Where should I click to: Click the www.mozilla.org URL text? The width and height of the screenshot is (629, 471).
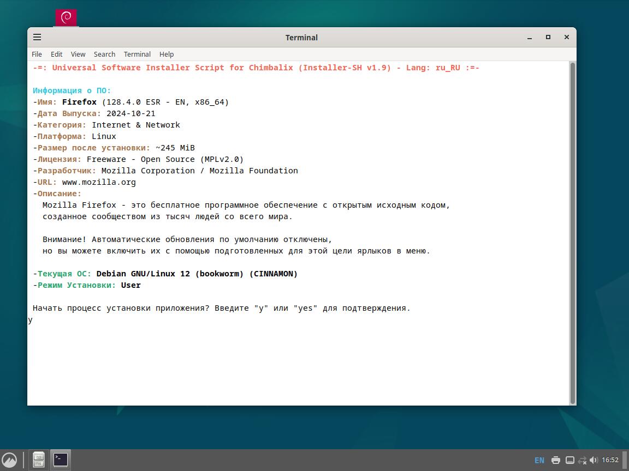pyautogui.click(x=99, y=182)
